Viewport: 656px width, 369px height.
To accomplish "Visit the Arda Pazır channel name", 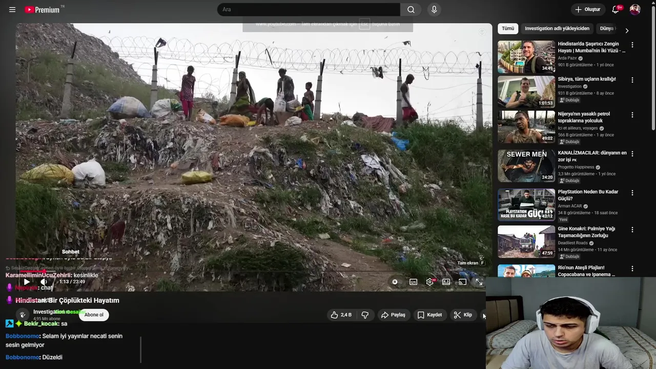I will pos(567,58).
